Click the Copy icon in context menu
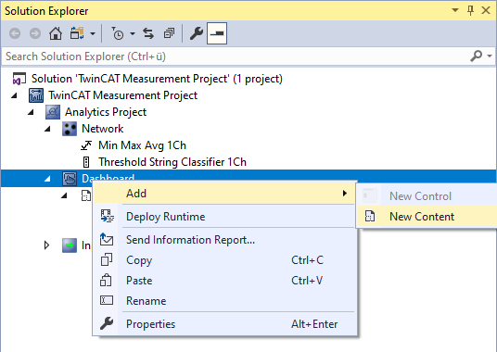 pos(107,259)
